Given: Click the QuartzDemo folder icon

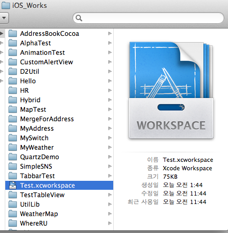Looking at the screenshot, I should click(x=13, y=157).
